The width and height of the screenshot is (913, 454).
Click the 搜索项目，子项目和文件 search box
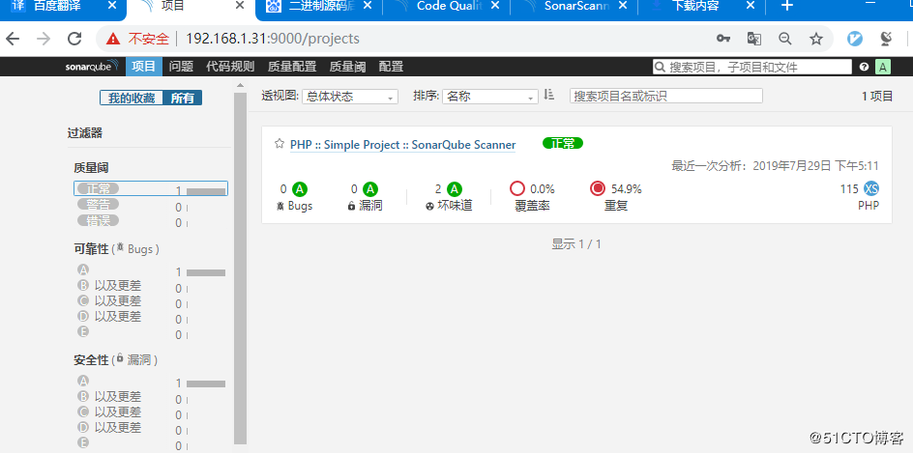coord(752,67)
